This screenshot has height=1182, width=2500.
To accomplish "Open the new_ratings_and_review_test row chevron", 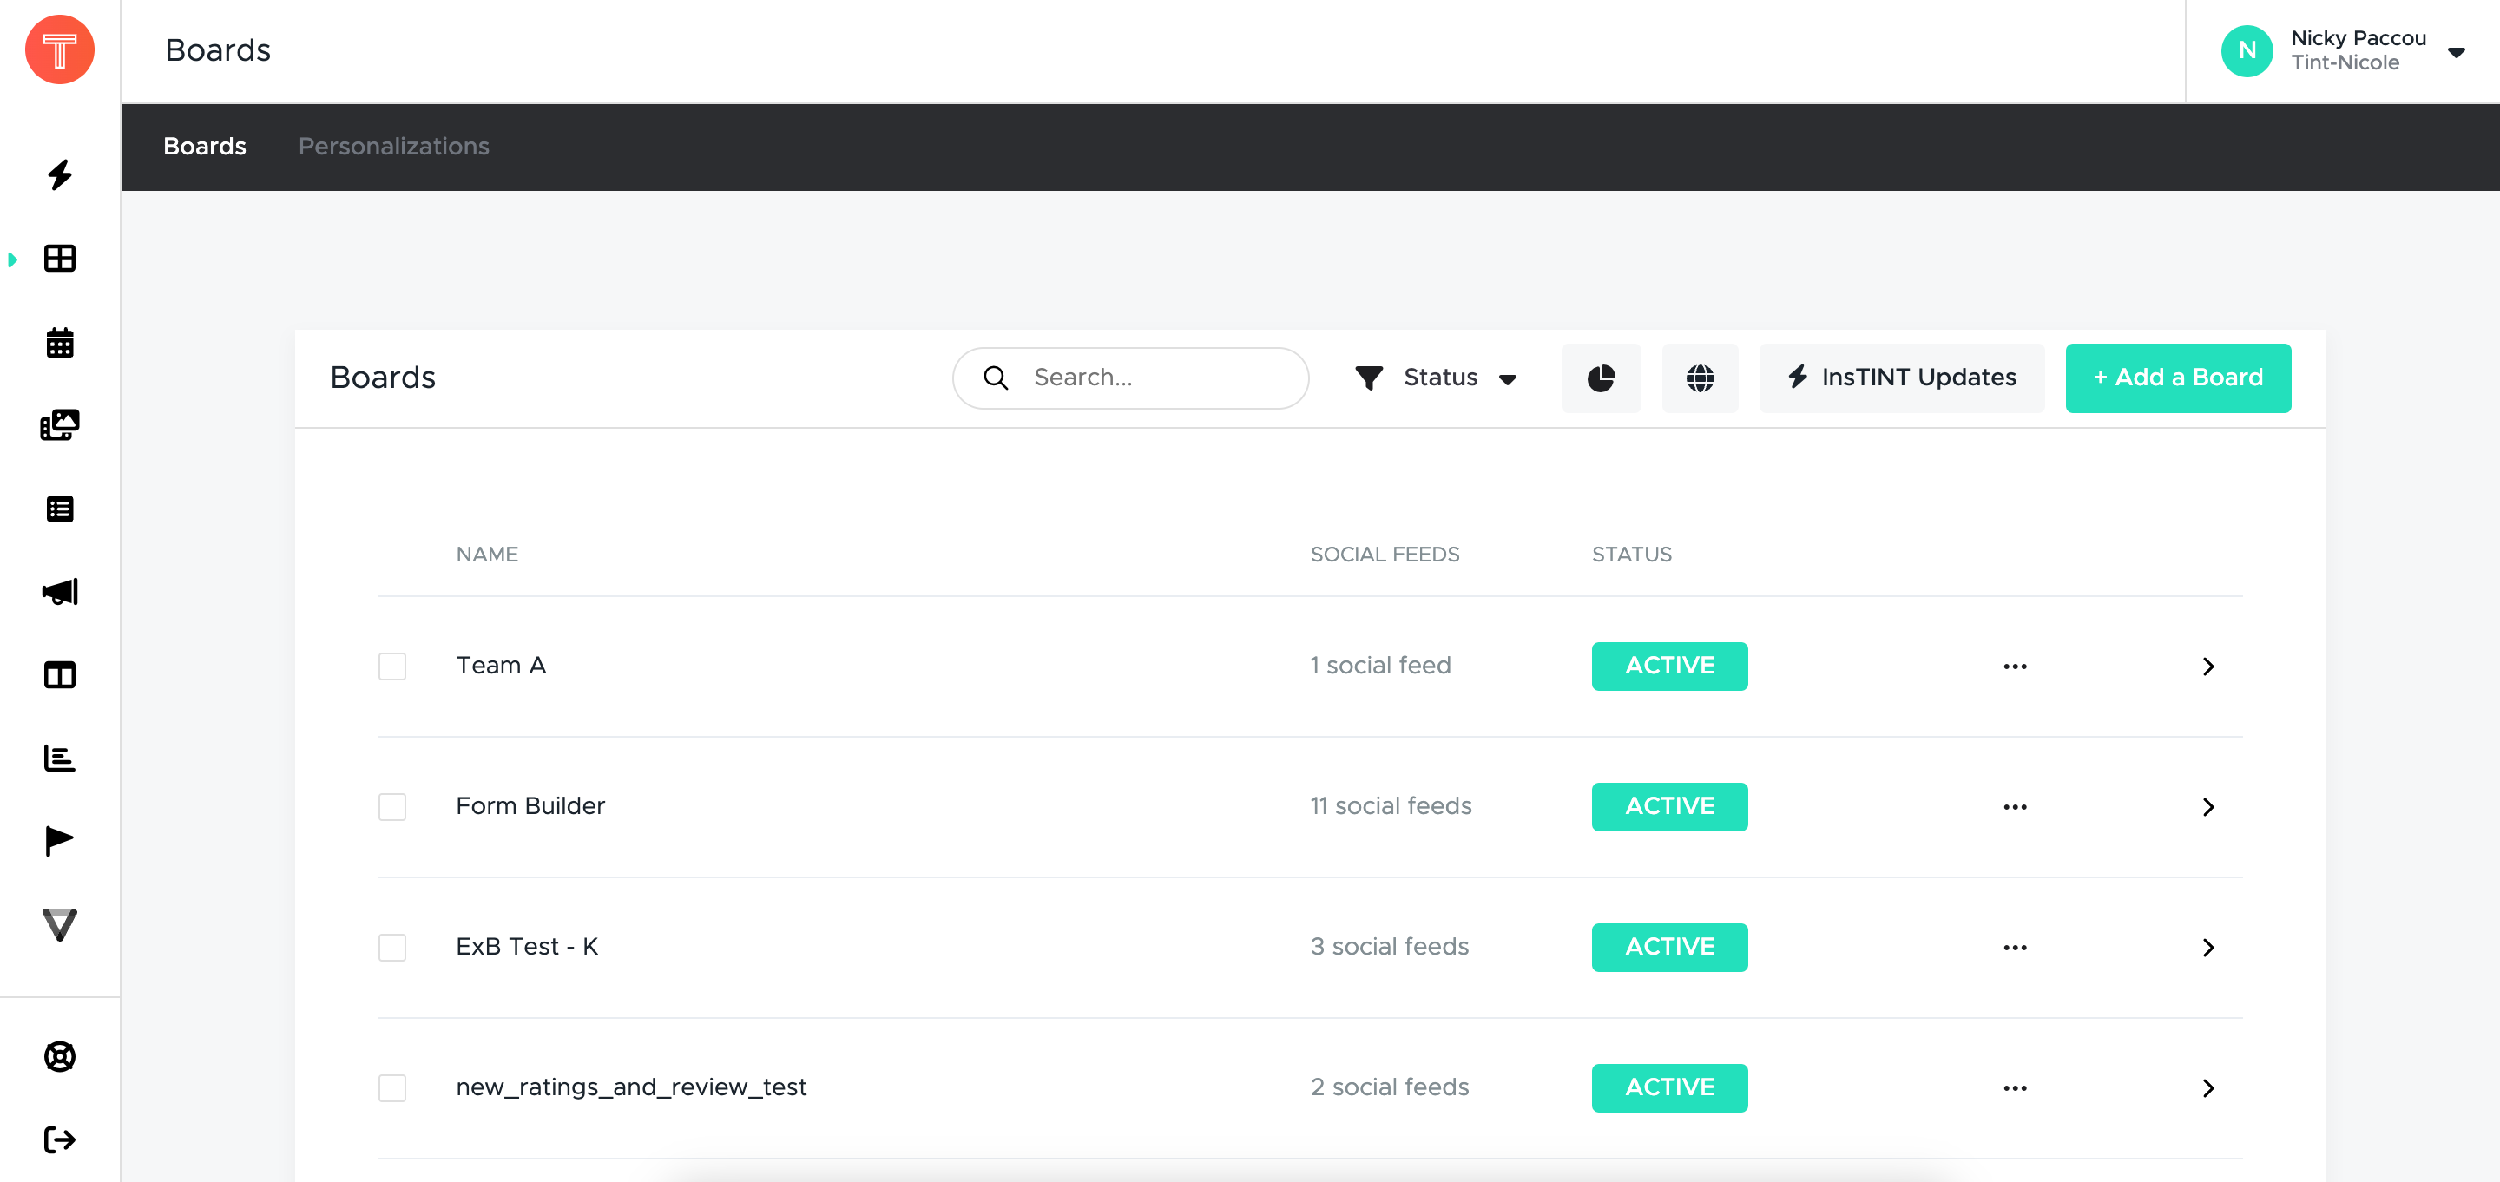I will point(2207,1089).
